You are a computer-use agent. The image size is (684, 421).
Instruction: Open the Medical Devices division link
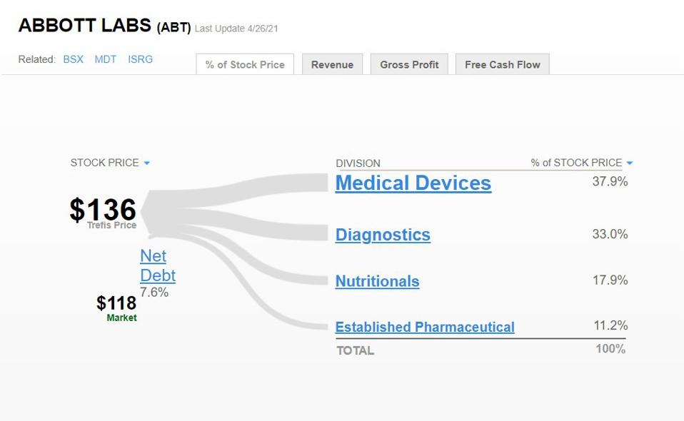[413, 183]
